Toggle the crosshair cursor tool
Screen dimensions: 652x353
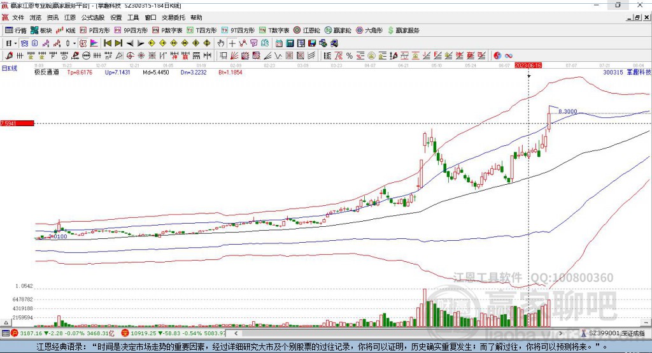point(233,43)
